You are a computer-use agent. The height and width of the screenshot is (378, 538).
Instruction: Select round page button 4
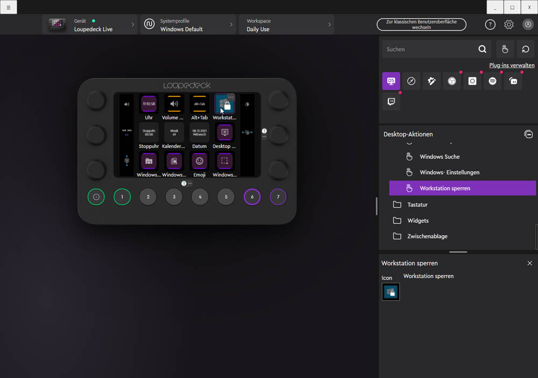[x=200, y=197]
